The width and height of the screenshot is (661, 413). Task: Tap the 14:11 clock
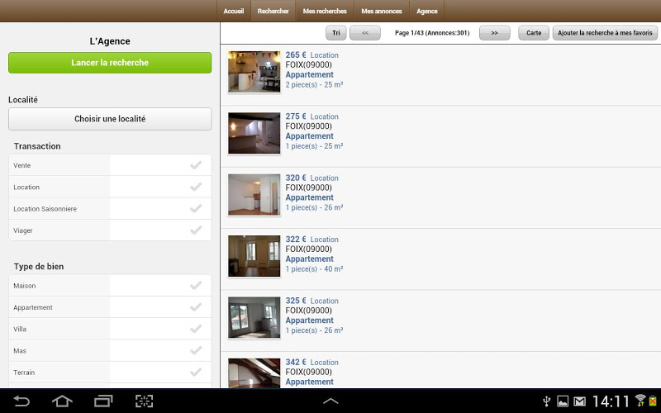coord(611,401)
